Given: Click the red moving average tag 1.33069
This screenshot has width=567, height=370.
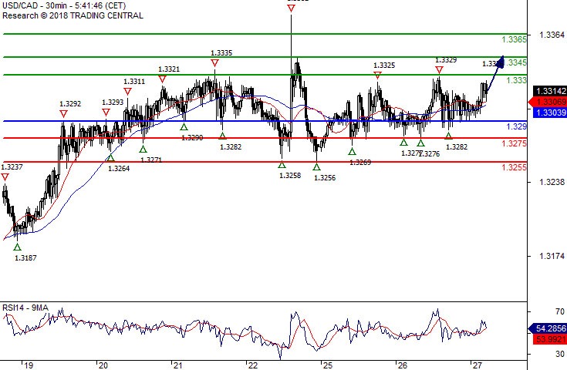Looking at the screenshot, I should tap(545, 102).
